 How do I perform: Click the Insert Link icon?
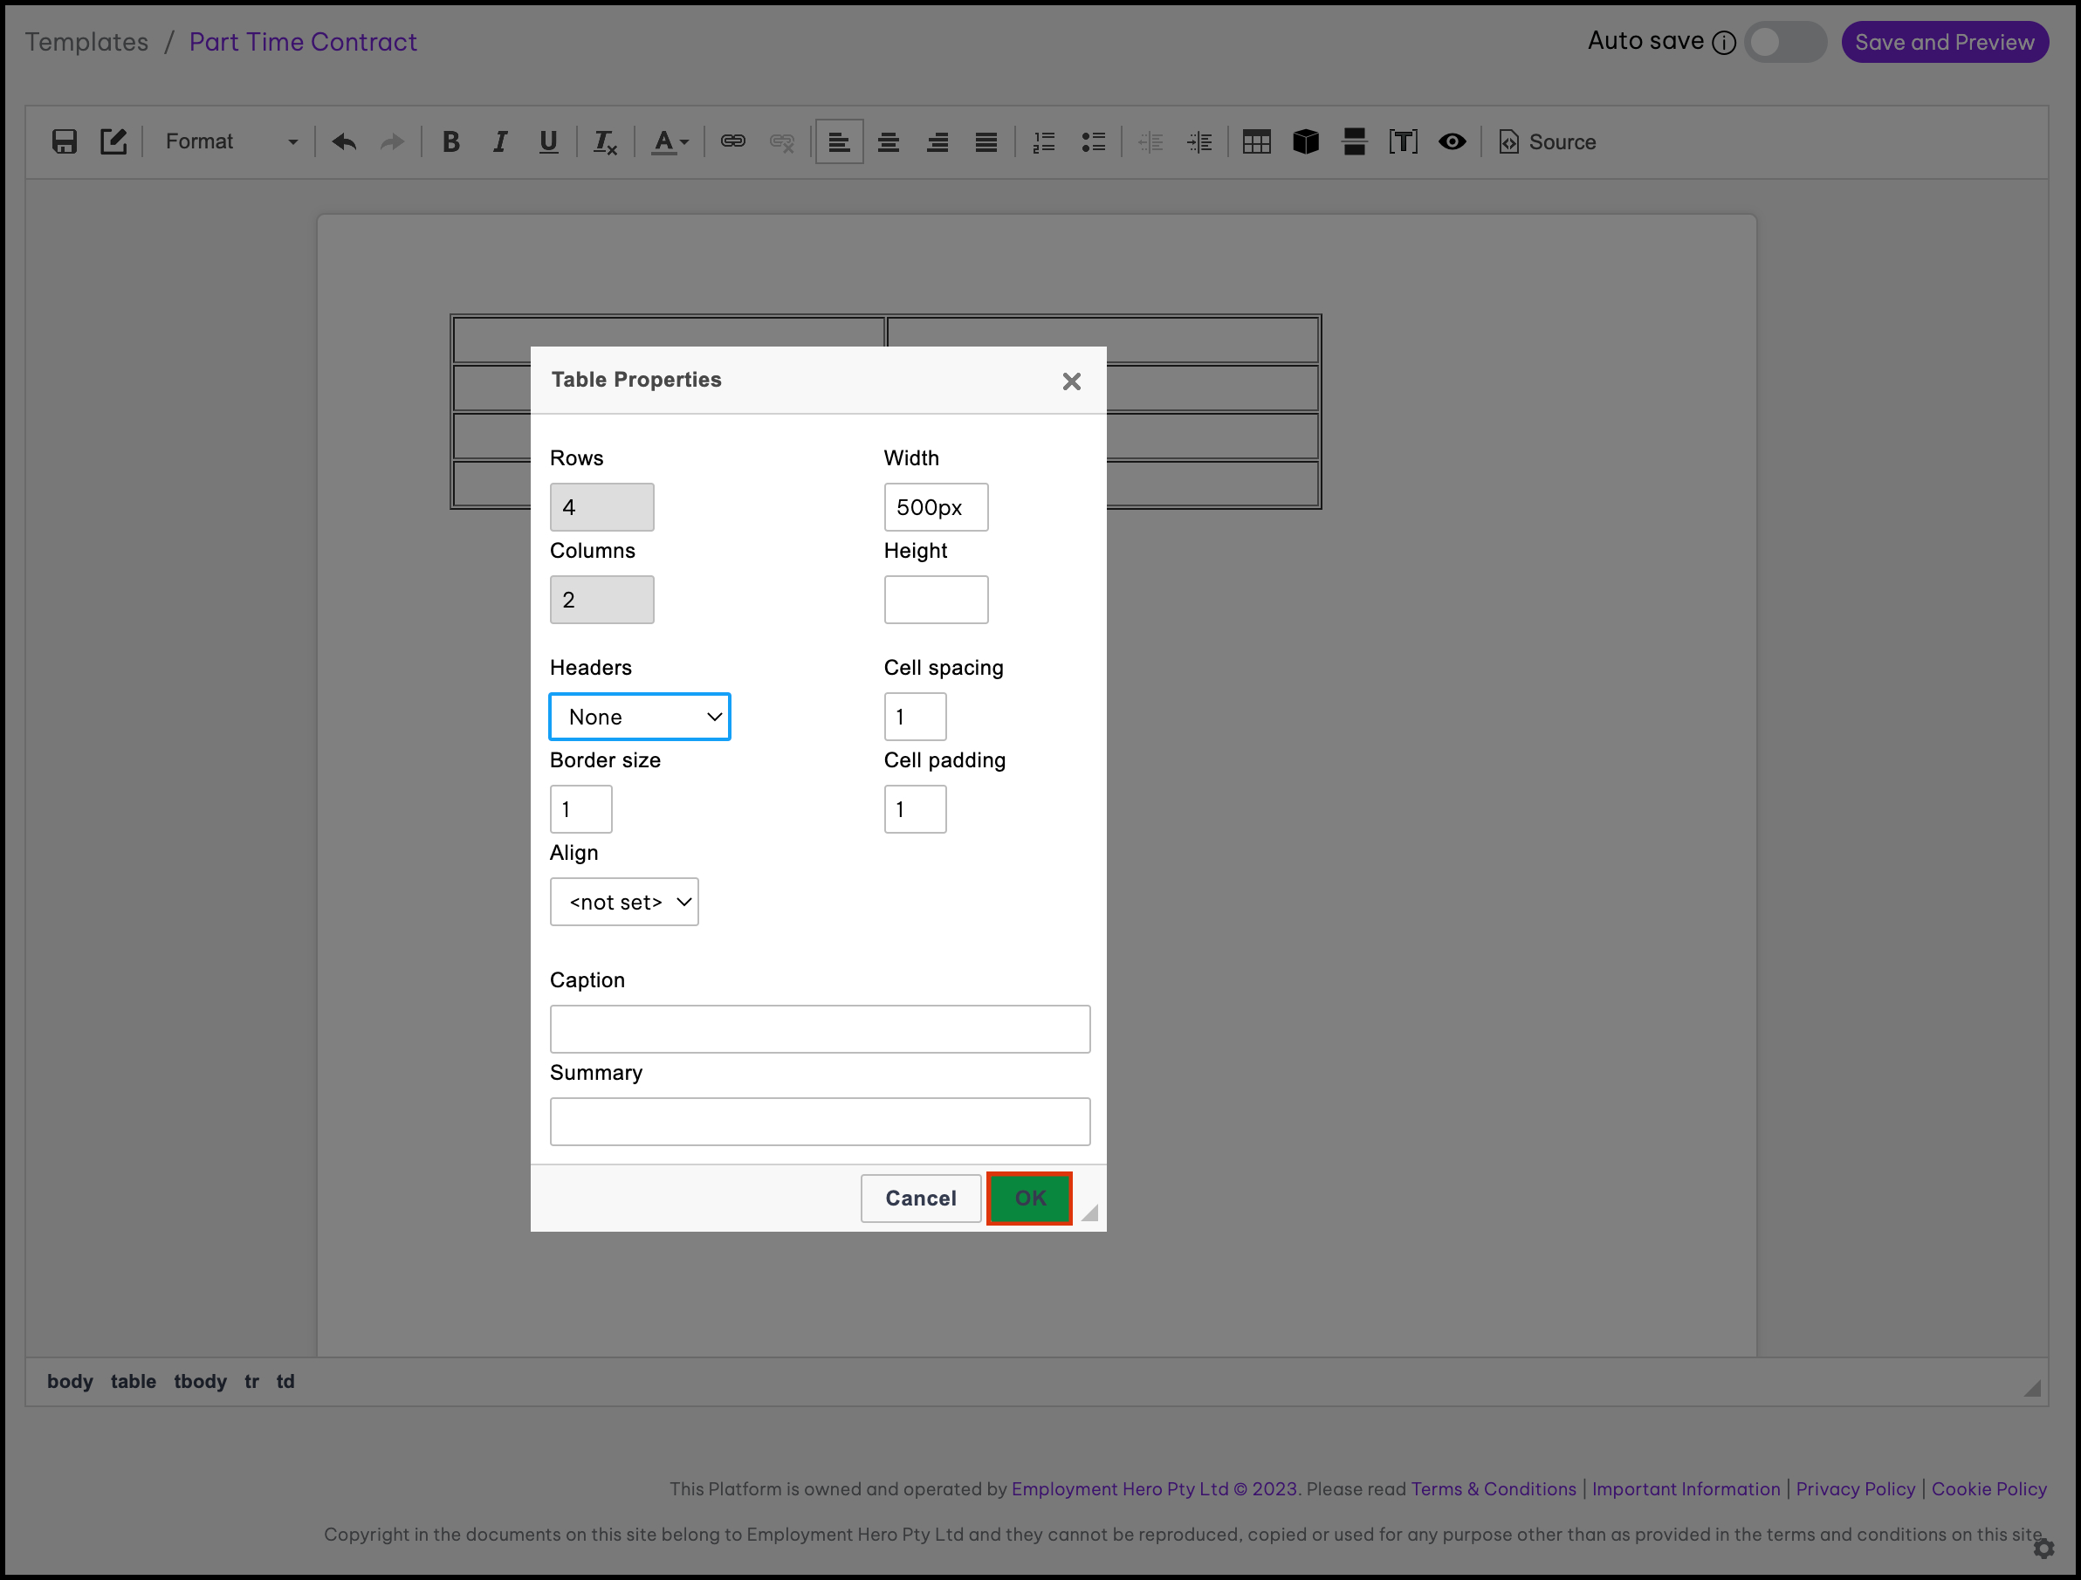click(733, 142)
